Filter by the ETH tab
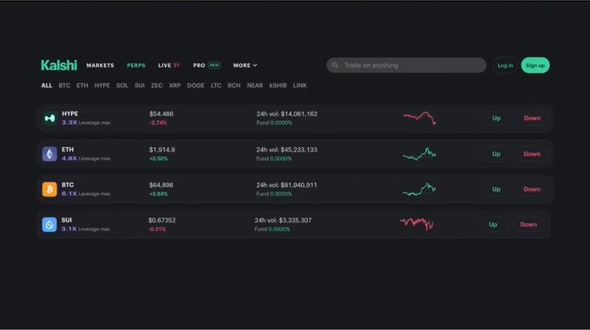This screenshot has height=330, width=590. pos(82,86)
